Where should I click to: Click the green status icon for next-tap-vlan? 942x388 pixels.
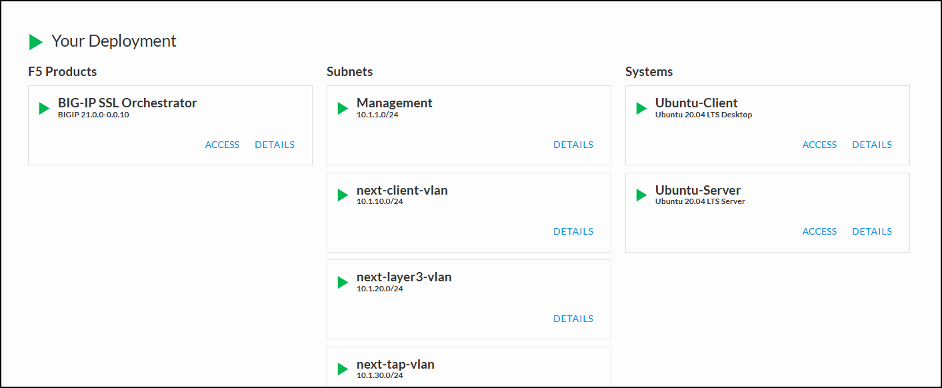(x=343, y=369)
